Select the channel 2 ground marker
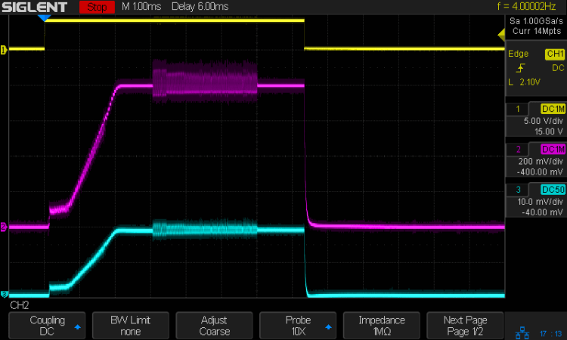The image size is (567, 340). (4, 227)
